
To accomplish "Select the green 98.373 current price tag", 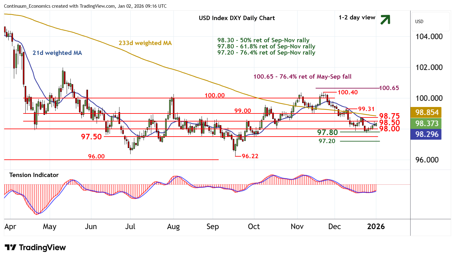I will (x=427, y=123).
